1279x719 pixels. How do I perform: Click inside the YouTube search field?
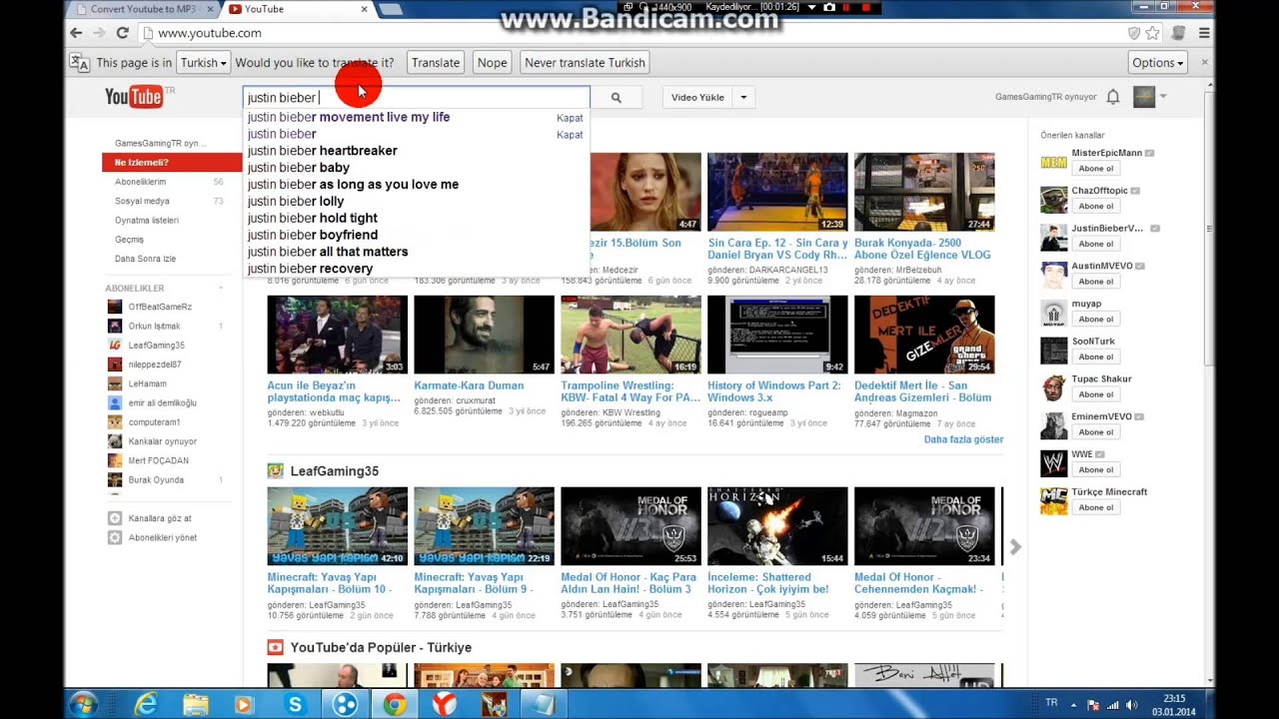(417, 98)
